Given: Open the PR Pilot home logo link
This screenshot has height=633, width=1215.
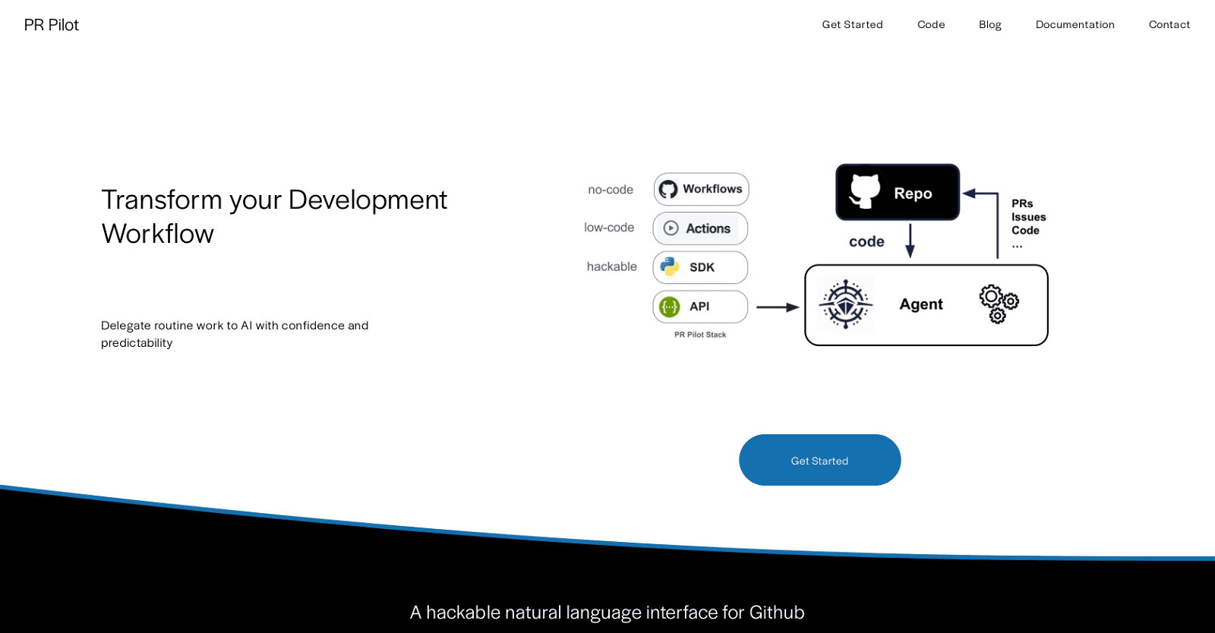Looking at the screenshot, I should click(52, 25).
